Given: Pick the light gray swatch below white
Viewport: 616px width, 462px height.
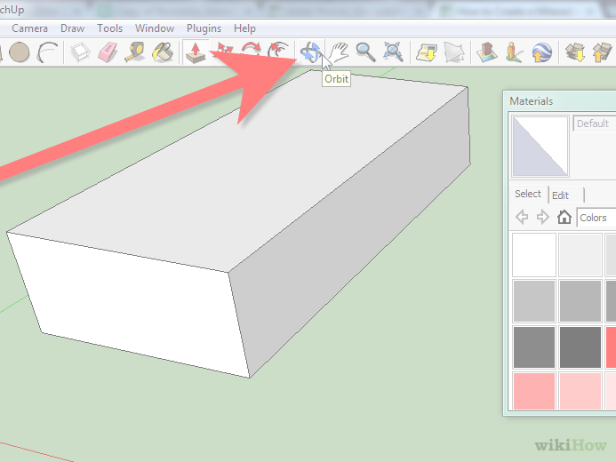Looking at the screenshot, I should (x=534, y=301).
